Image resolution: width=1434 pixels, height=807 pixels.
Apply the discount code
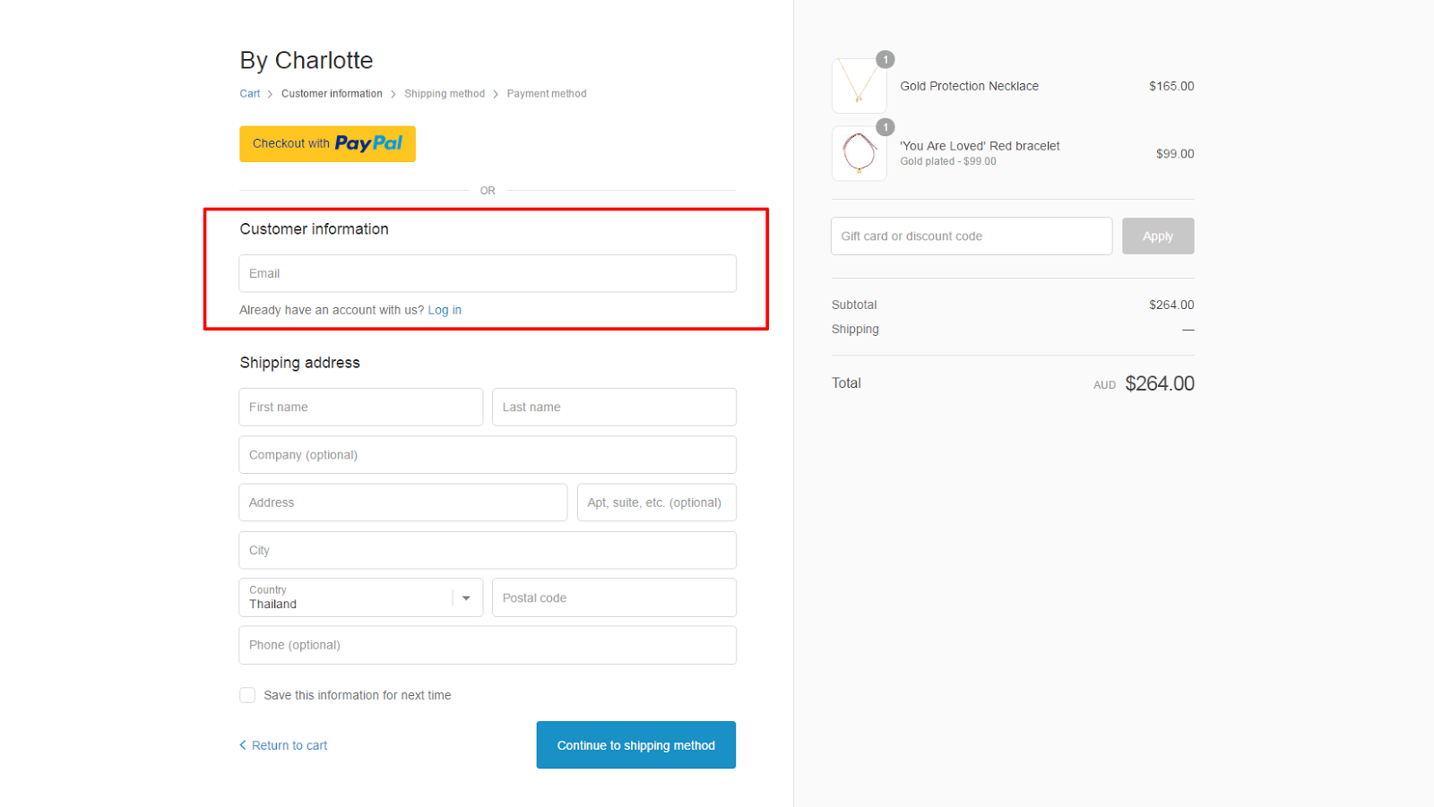pos(1157,236)
